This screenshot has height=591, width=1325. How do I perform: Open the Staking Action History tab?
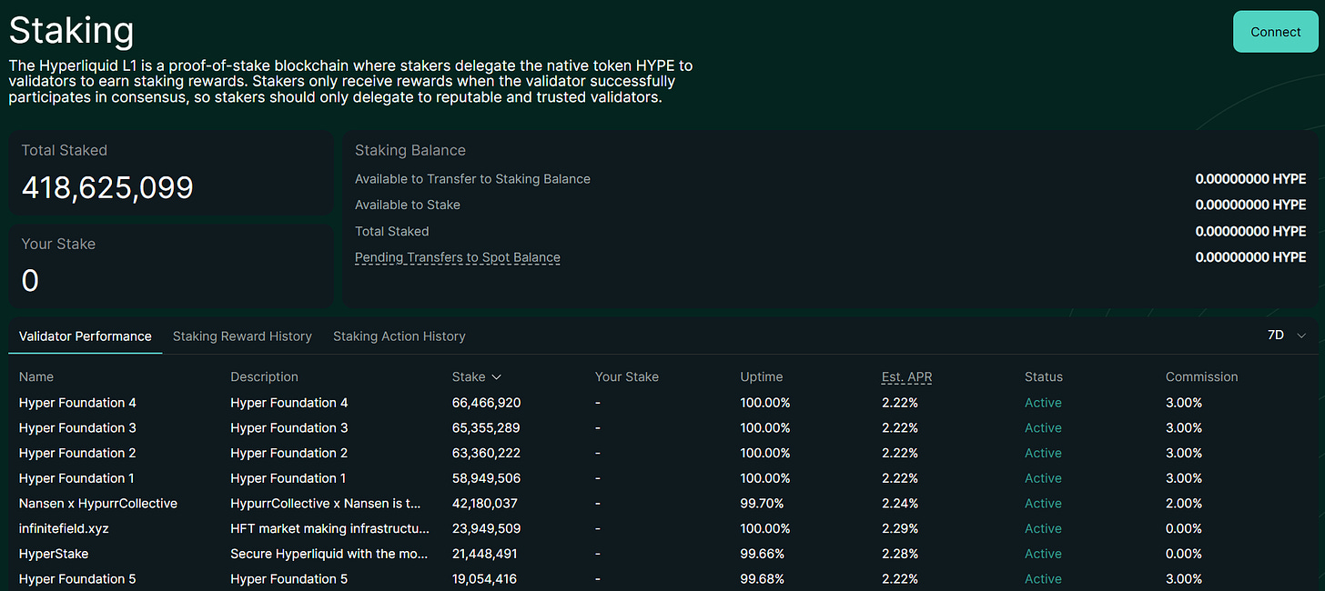400,336
